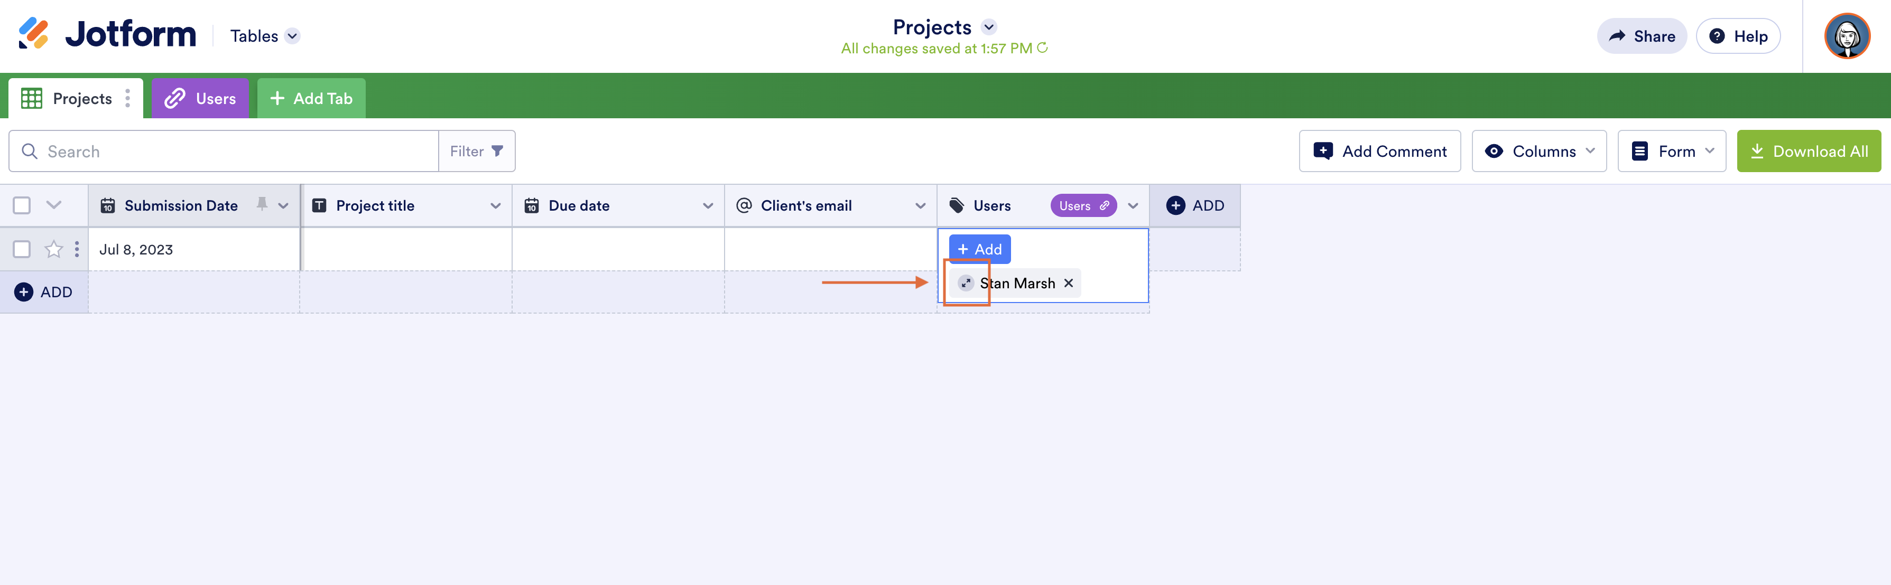This screenshot has height=585, width=1891.
Task: Click the pin icon on Submission Date
Action: pyautogui.click(x=262, y=204)
